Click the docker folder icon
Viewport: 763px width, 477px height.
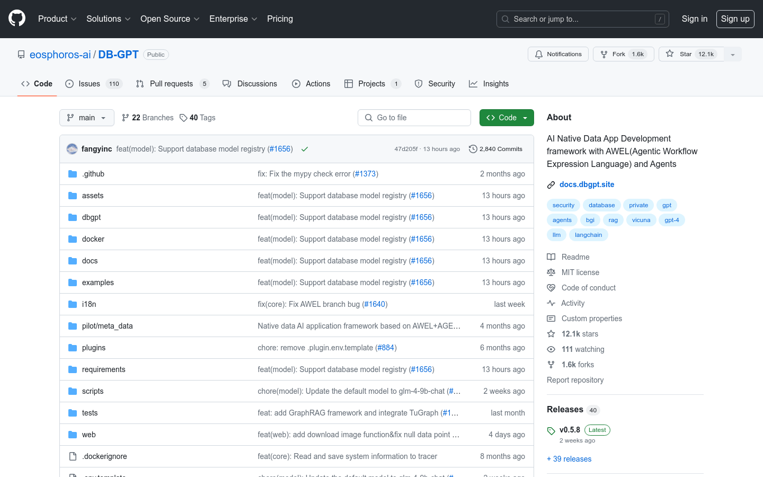[x=73, y=239]
